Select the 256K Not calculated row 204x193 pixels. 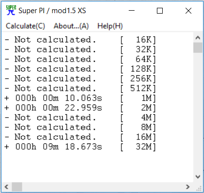point(80,79)
